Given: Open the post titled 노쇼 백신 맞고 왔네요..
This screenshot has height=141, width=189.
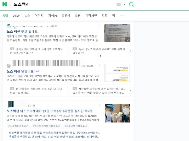Looking at the screenshot, I should click(x=23, y=32).
